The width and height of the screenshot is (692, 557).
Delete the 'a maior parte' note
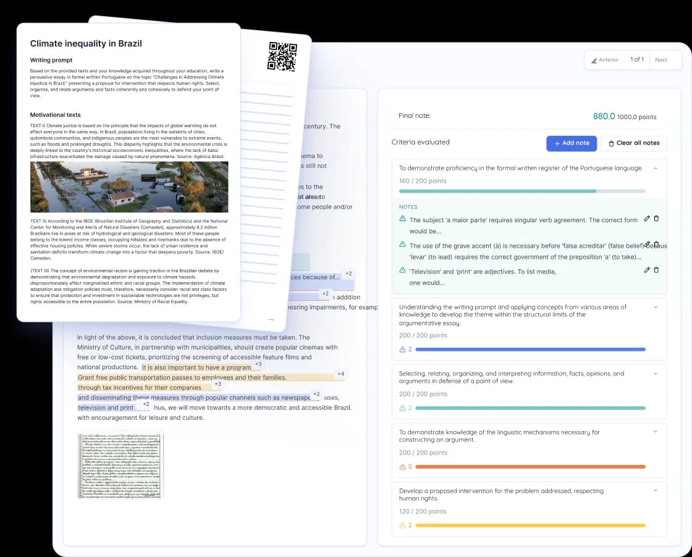click(x=656, y=219)
